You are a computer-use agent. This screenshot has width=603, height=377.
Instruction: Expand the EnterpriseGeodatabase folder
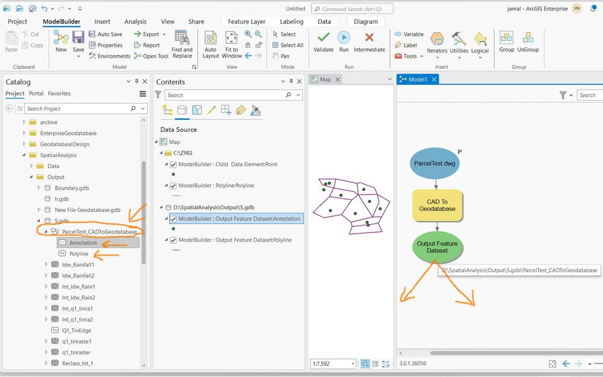tap(24, 133)
